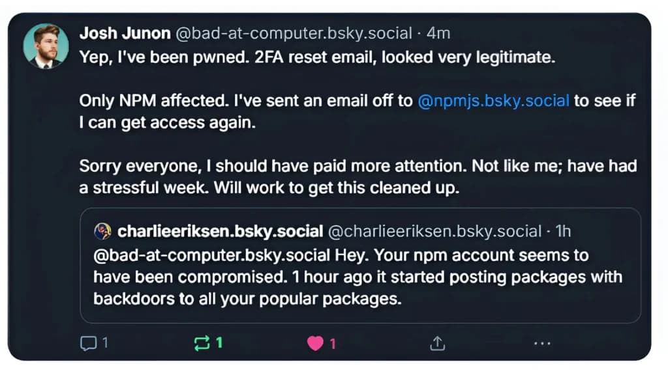The height and width of the screenshot is (375, 668).
Task: Open the @npmjs.bsky.social mention link
Action: [493, 101]
